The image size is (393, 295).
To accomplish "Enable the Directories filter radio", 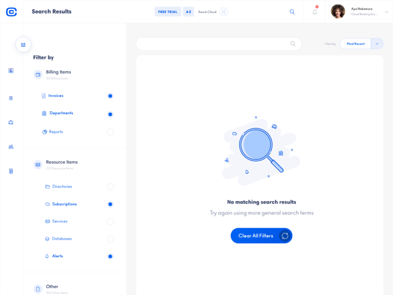I will 110,187.
